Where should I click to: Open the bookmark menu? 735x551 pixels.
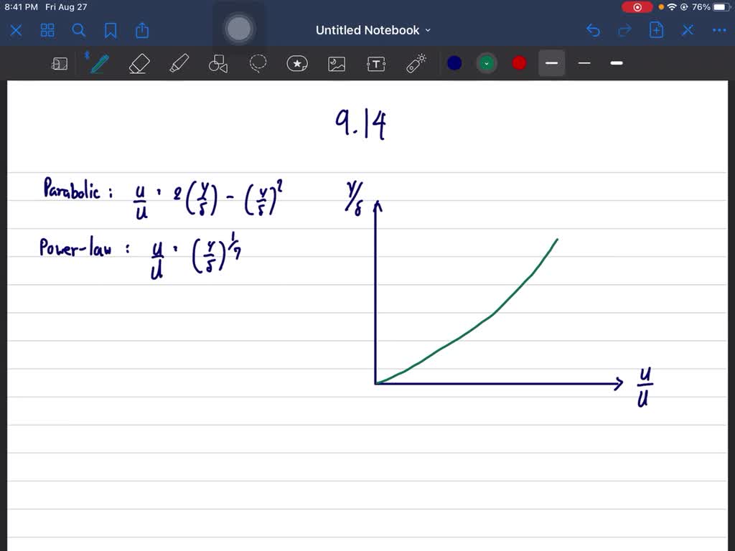click(111, 30)
